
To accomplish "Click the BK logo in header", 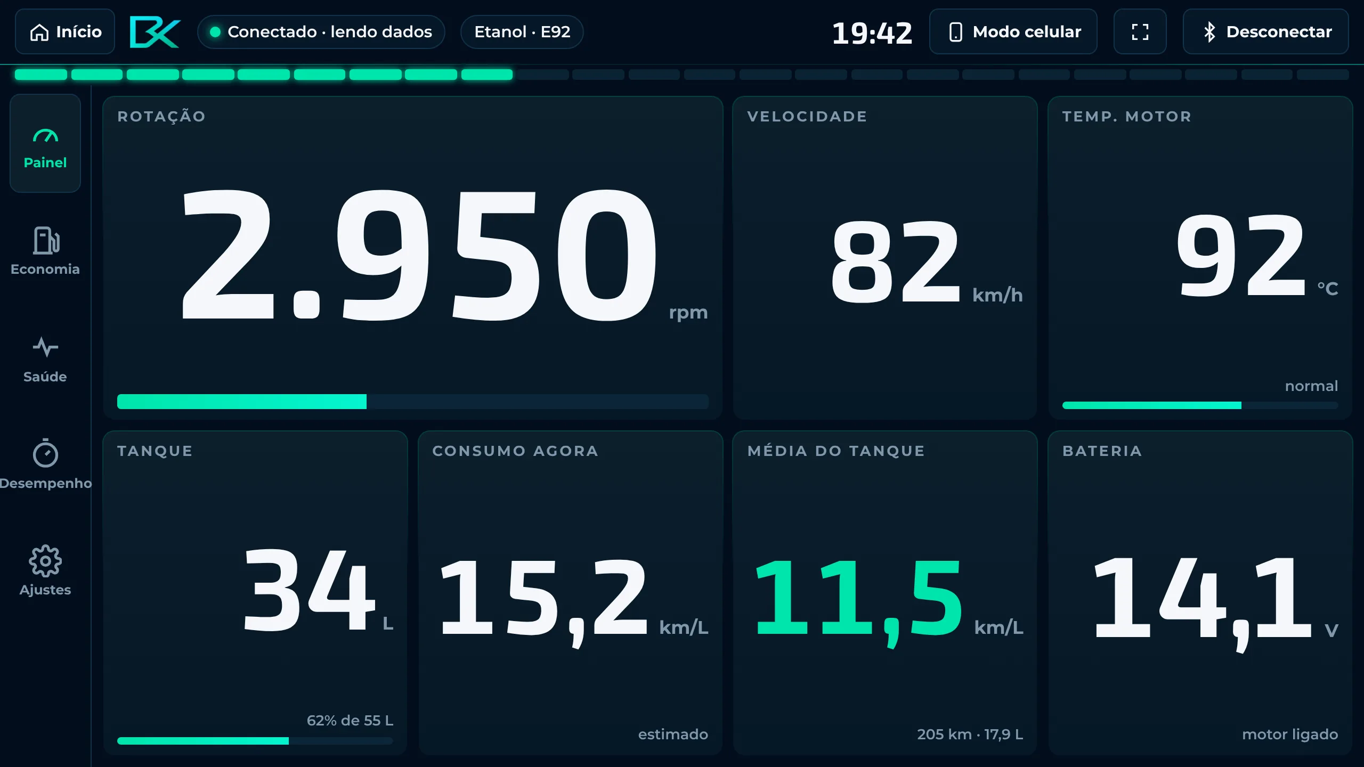I will pyautogui.click(x=155, y=32).
